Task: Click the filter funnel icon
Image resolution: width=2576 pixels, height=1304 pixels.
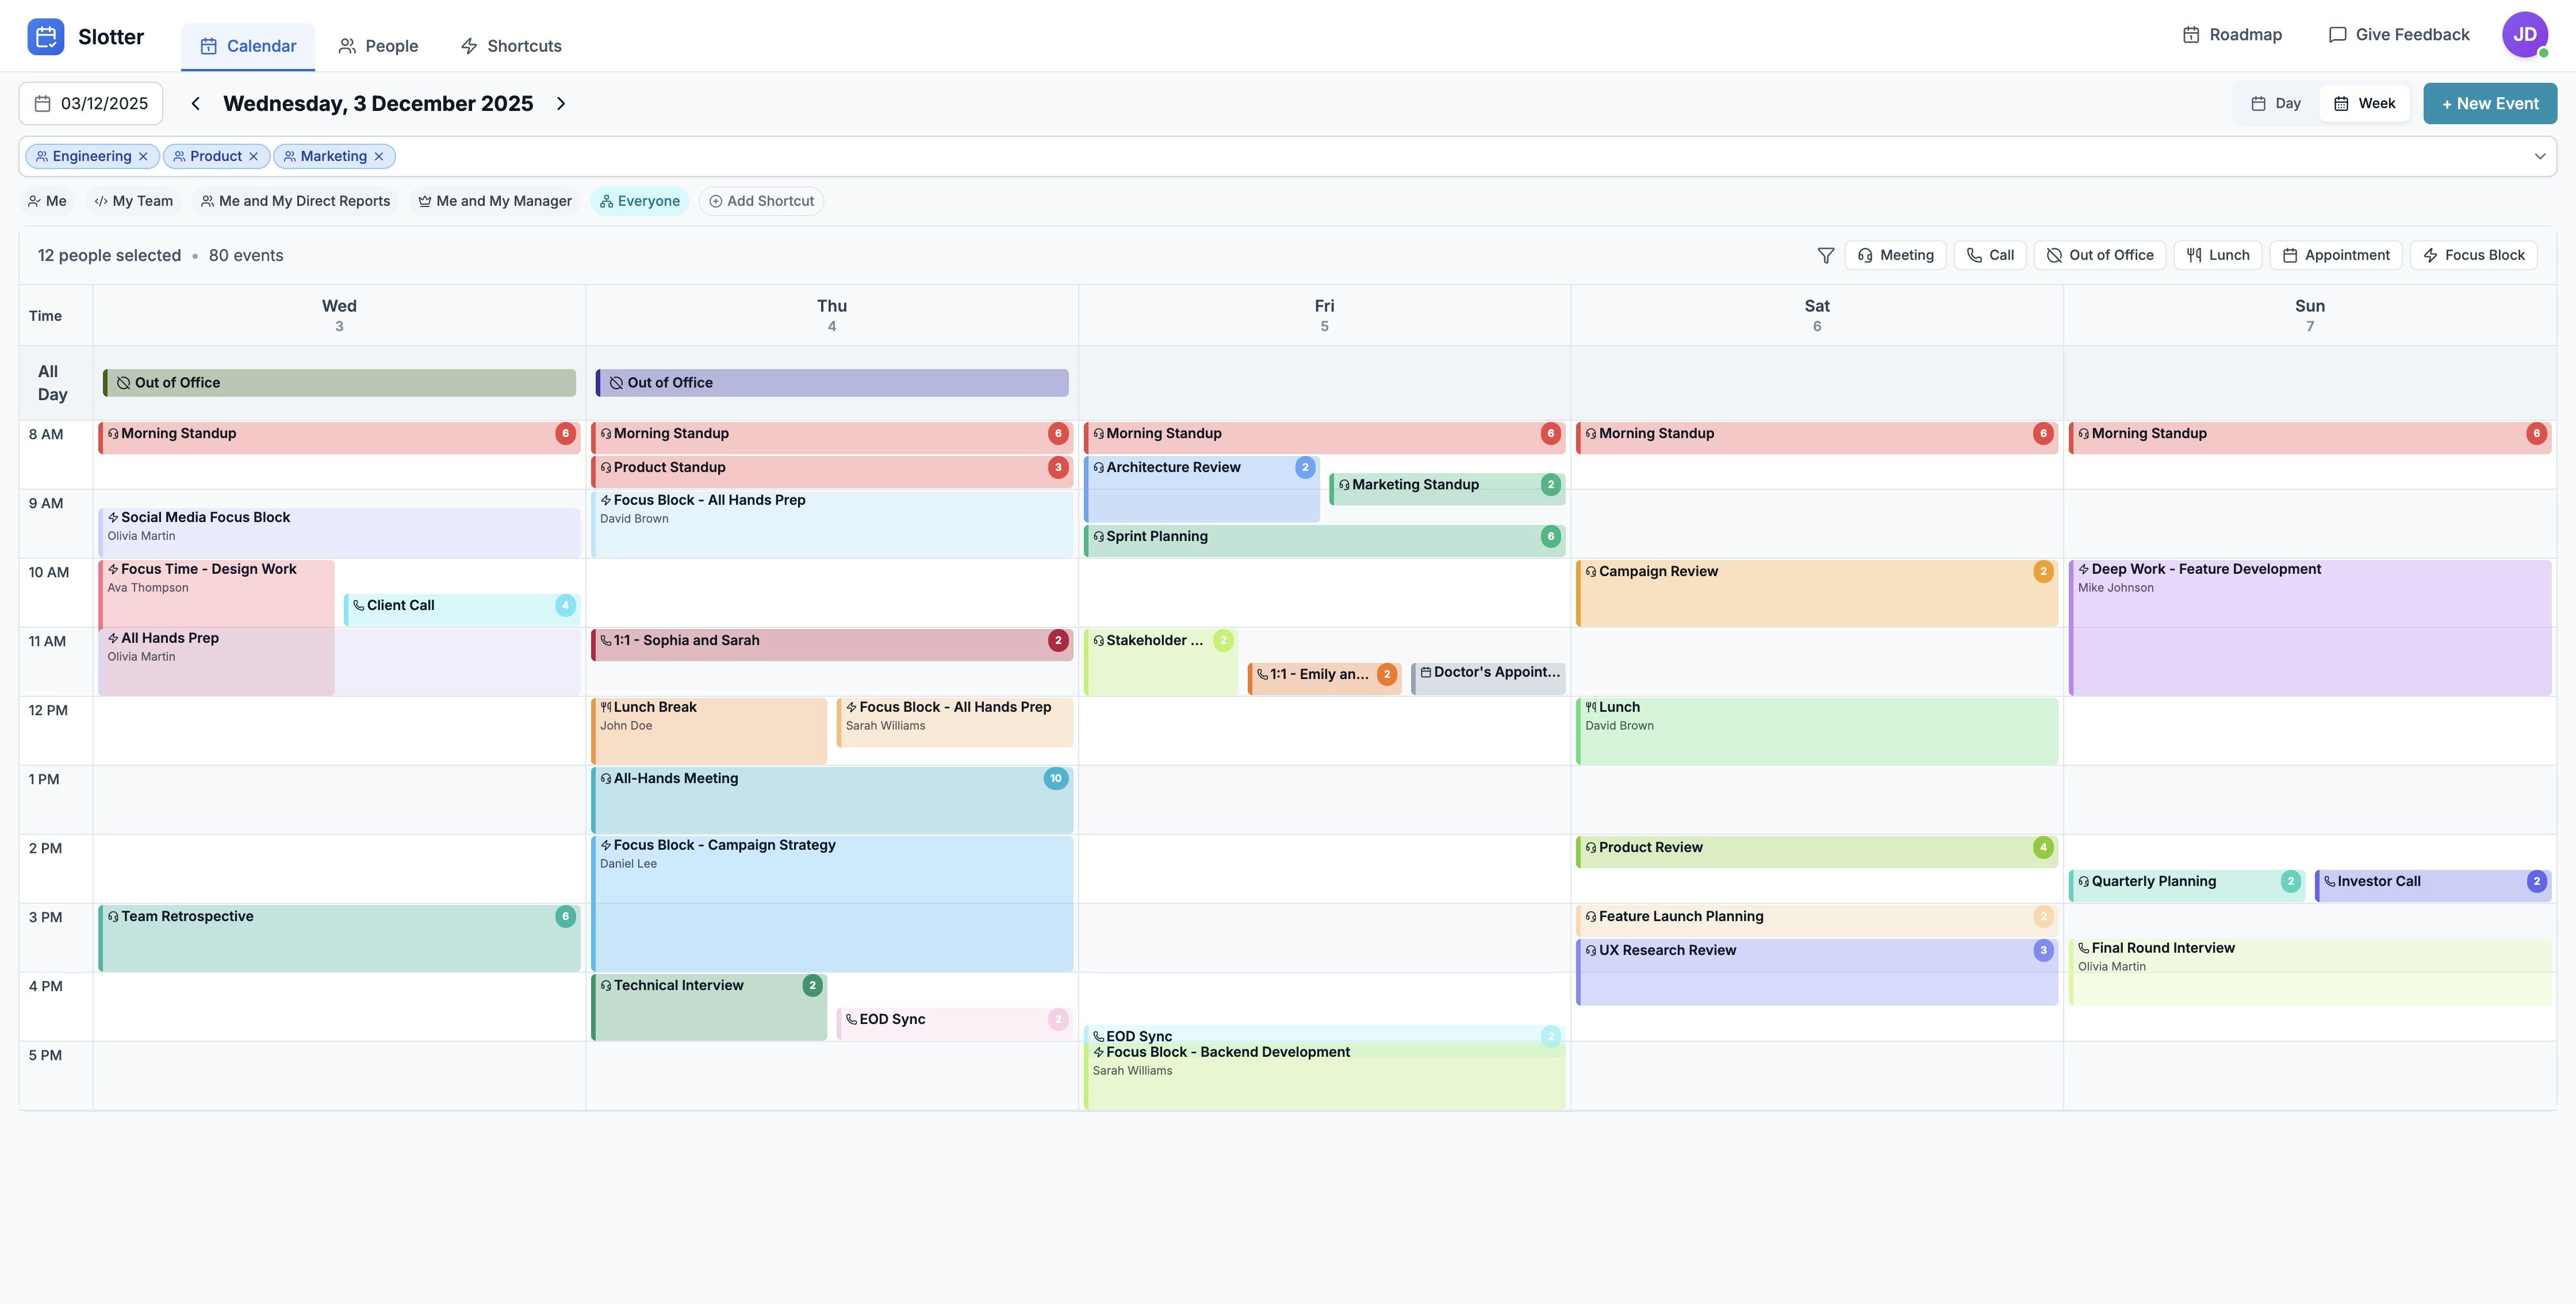Action: pos(1825,256)
